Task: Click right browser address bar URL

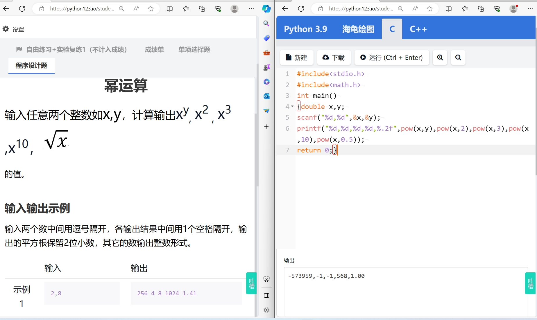Action: pyautogui.click(x=361, y=9)
